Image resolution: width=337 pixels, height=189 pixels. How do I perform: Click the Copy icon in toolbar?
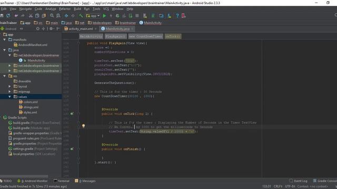[37, 16]
